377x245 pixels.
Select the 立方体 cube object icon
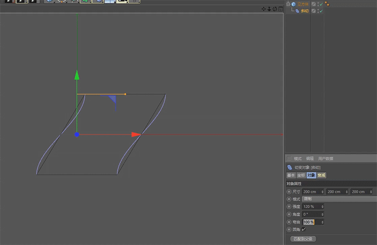point(293,4)
